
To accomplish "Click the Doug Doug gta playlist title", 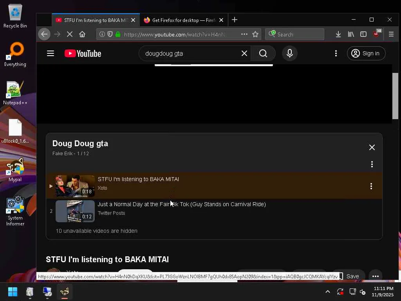I will point(80,143).
